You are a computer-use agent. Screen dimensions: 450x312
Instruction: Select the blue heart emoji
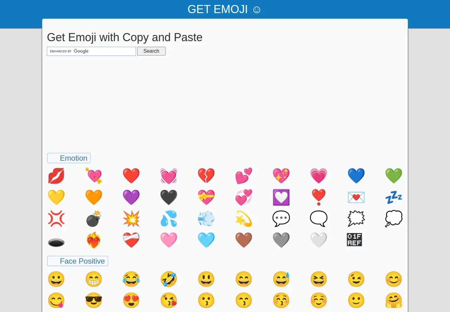pyautogui.click(x=356, y=176)
